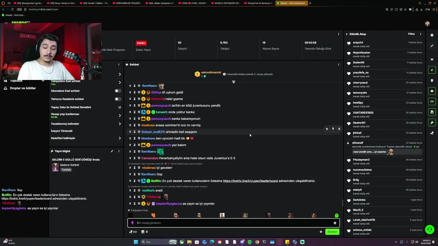
Task: Open Discord from the taskbar
Action: tap(242, 242)
